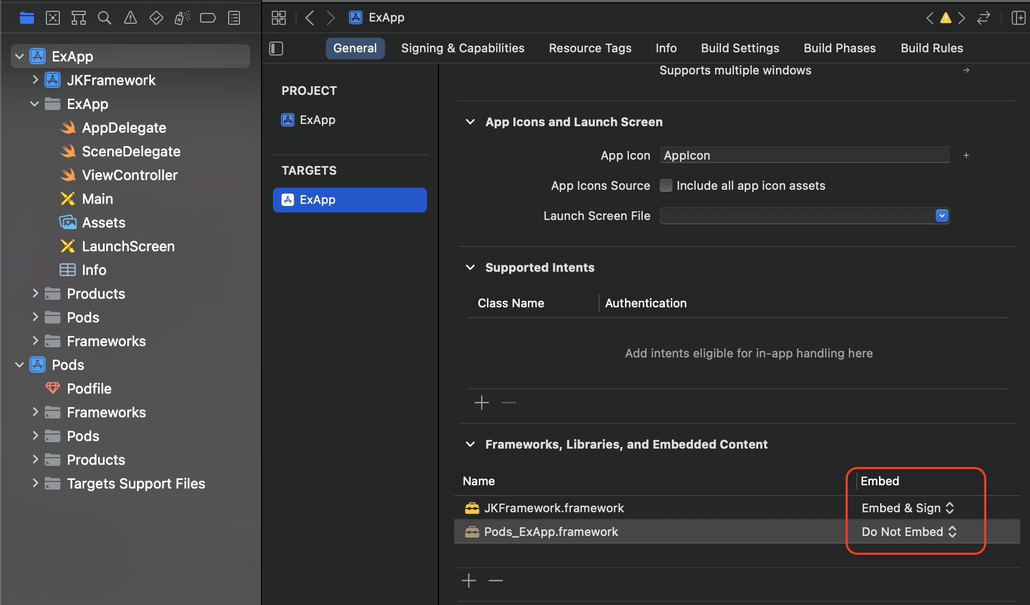Add a supported intent with plus
The width and height of the screenshot is (1030, 605).
pyautogui.click(x=482, y=402)
